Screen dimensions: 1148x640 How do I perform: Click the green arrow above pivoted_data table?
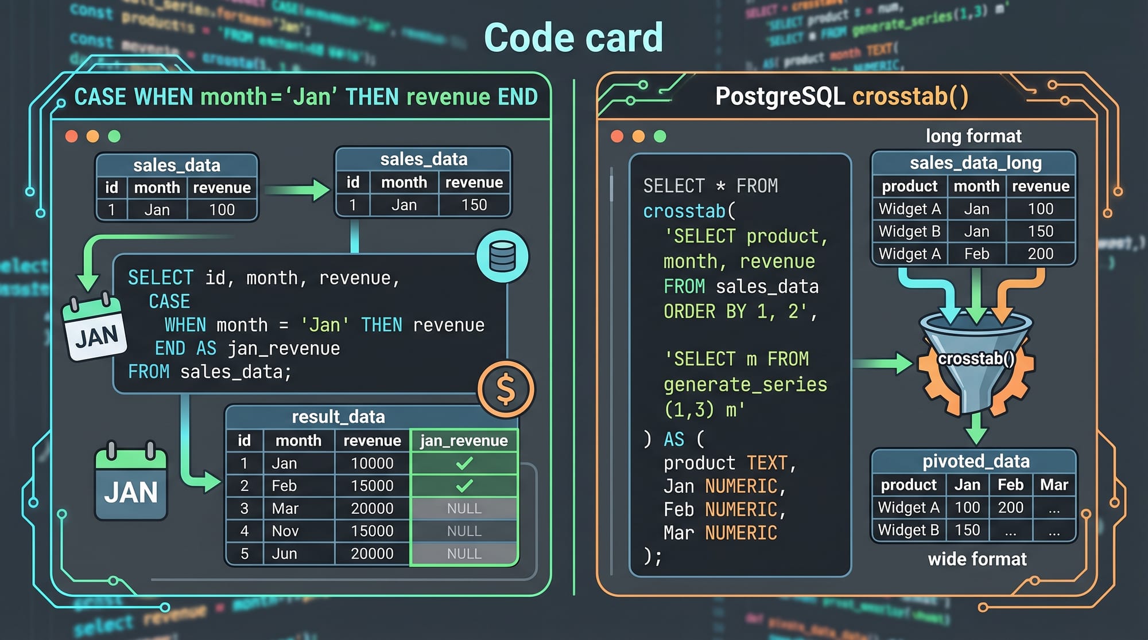976,430
